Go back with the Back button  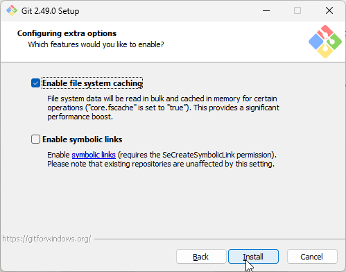[x=201, y=257]
